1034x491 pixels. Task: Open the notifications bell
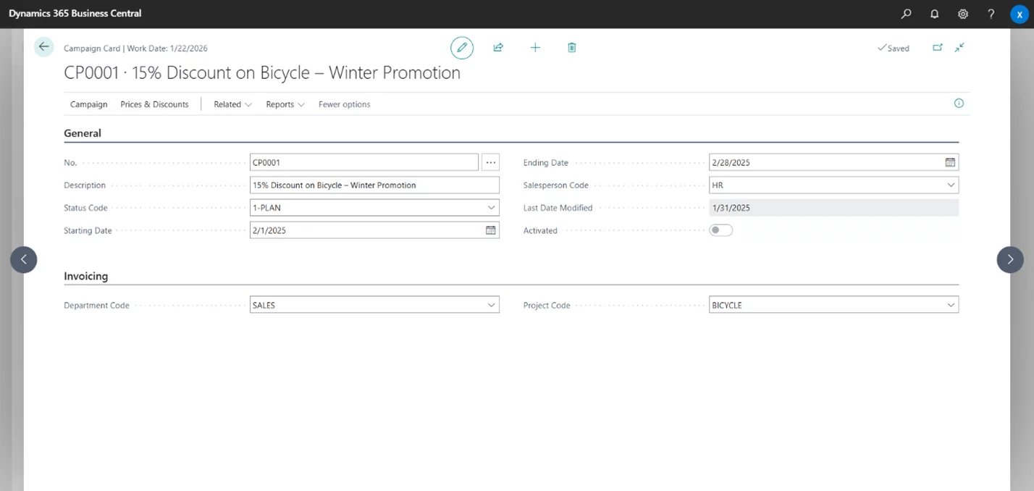(934, 14)
